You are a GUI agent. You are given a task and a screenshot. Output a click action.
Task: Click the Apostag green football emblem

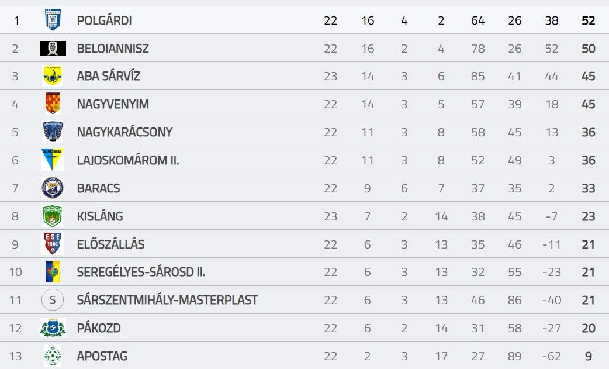click(53, 356)
